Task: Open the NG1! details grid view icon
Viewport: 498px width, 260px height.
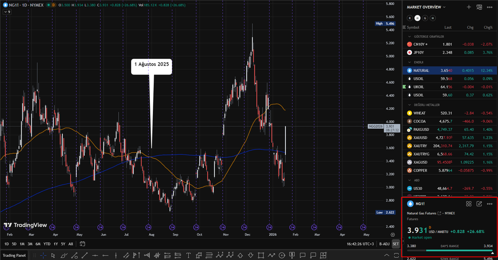Action: coord(469,204)
